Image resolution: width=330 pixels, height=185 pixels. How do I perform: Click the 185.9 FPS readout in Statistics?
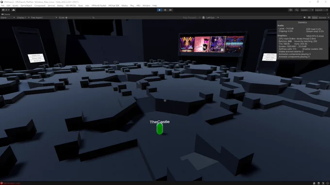point(315,36)
